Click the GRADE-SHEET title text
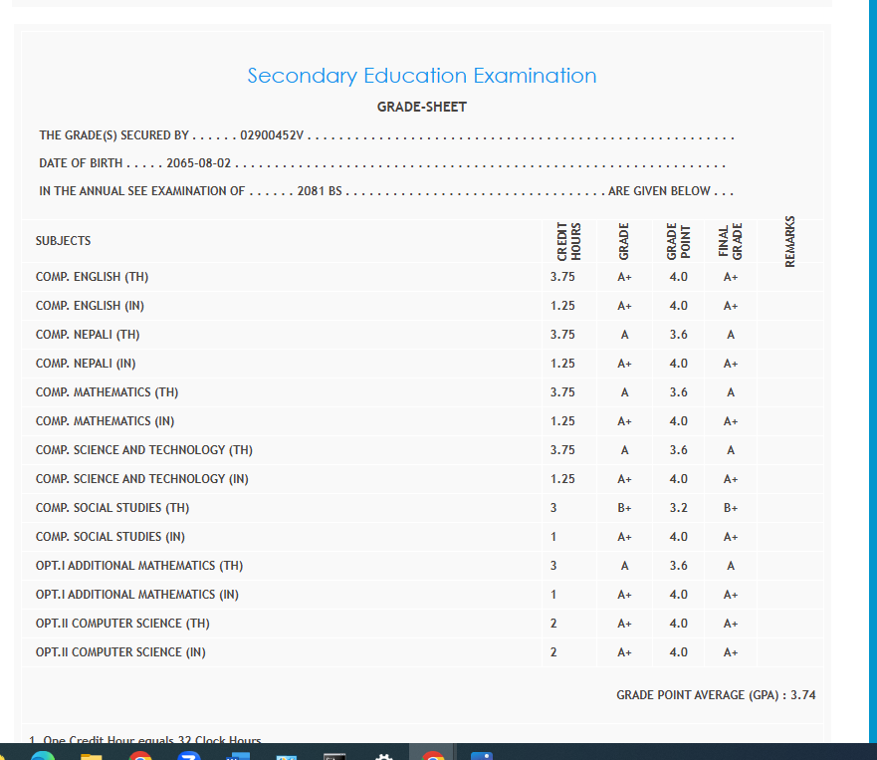The height and width of the screenshot is (760, 877). [422, 107]
